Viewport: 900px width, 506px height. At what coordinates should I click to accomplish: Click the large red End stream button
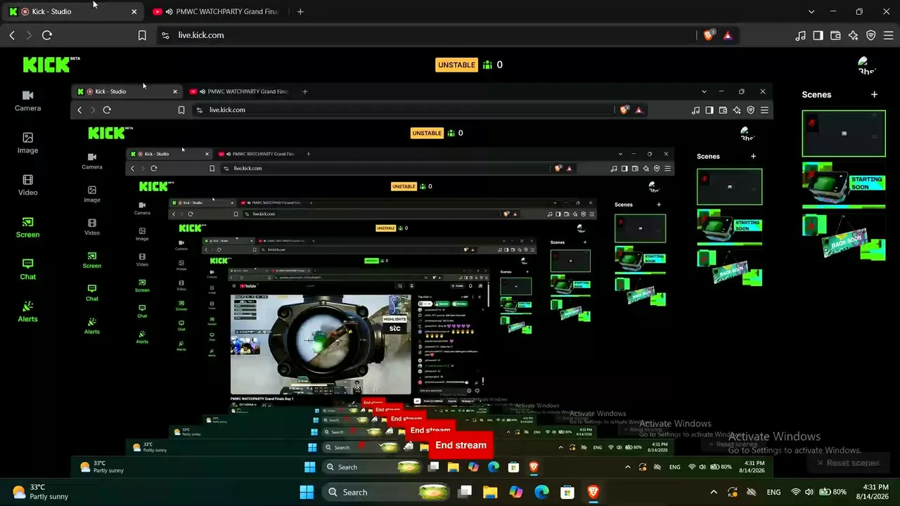tap(461, 445)
